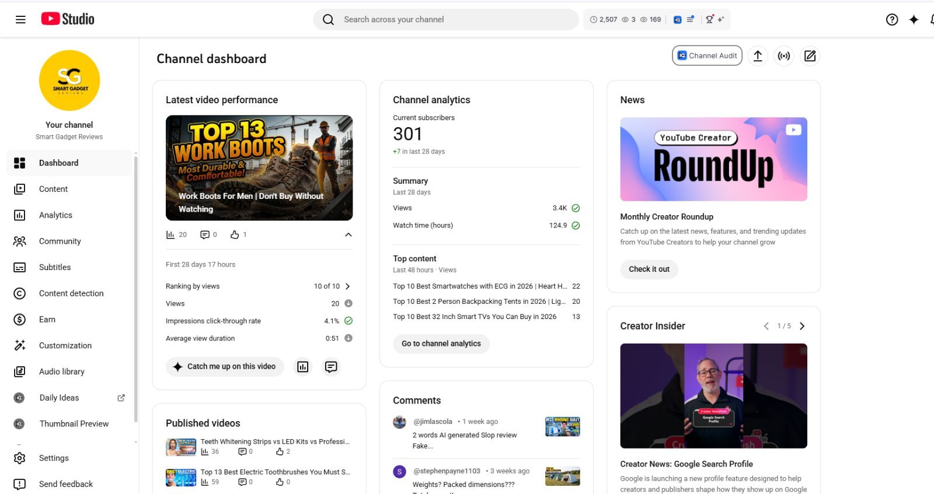
Task: Click the blue IQ extension icon in toolbar
Action: pyautogui.click(x=677, y=19)
